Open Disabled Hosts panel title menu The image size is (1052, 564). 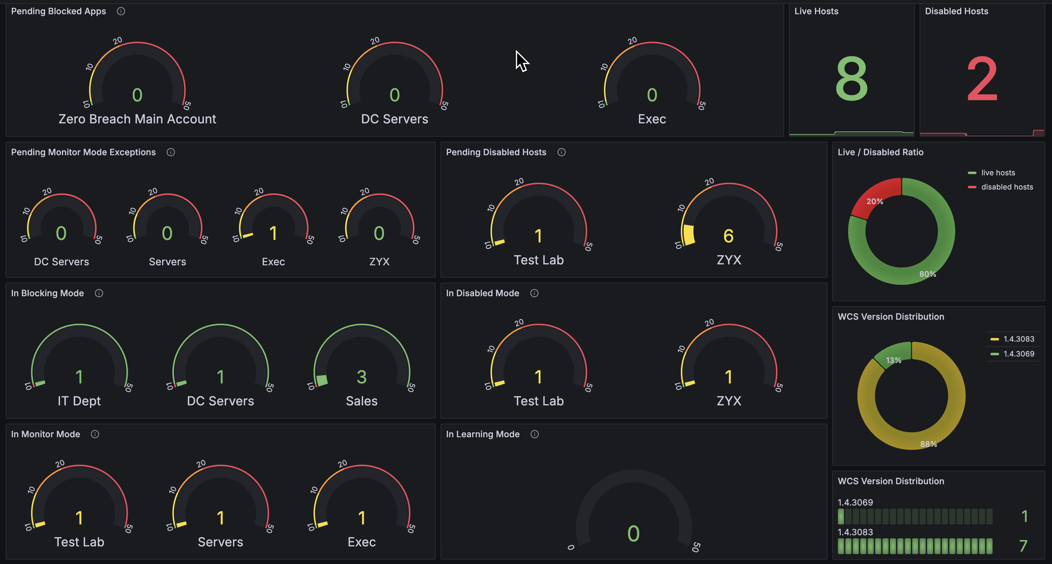956,11
